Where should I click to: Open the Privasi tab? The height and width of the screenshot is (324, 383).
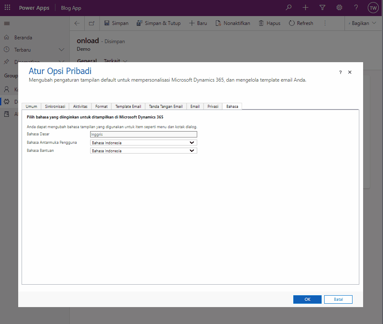click(x=213, y=107)
